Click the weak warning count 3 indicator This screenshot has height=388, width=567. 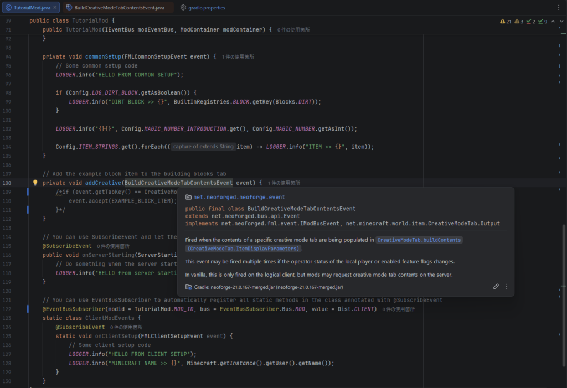point(519,22)
